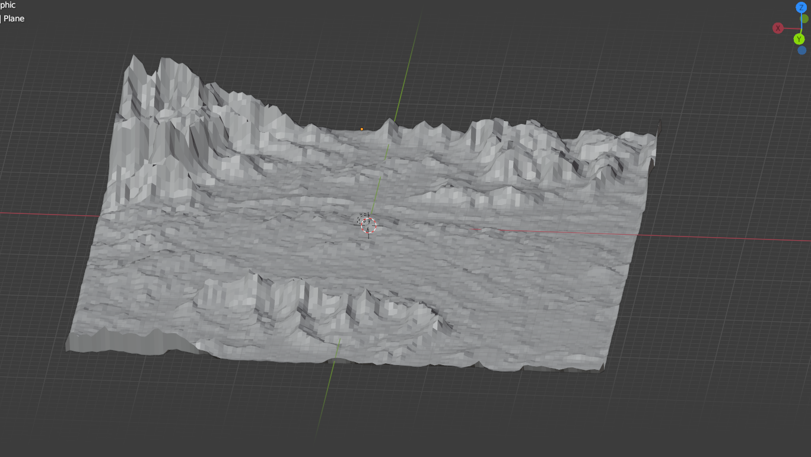The image size is (811, 457).
Task: Click the X axis sphere on the navigation gizmo
Action: [x=778, y=28]
